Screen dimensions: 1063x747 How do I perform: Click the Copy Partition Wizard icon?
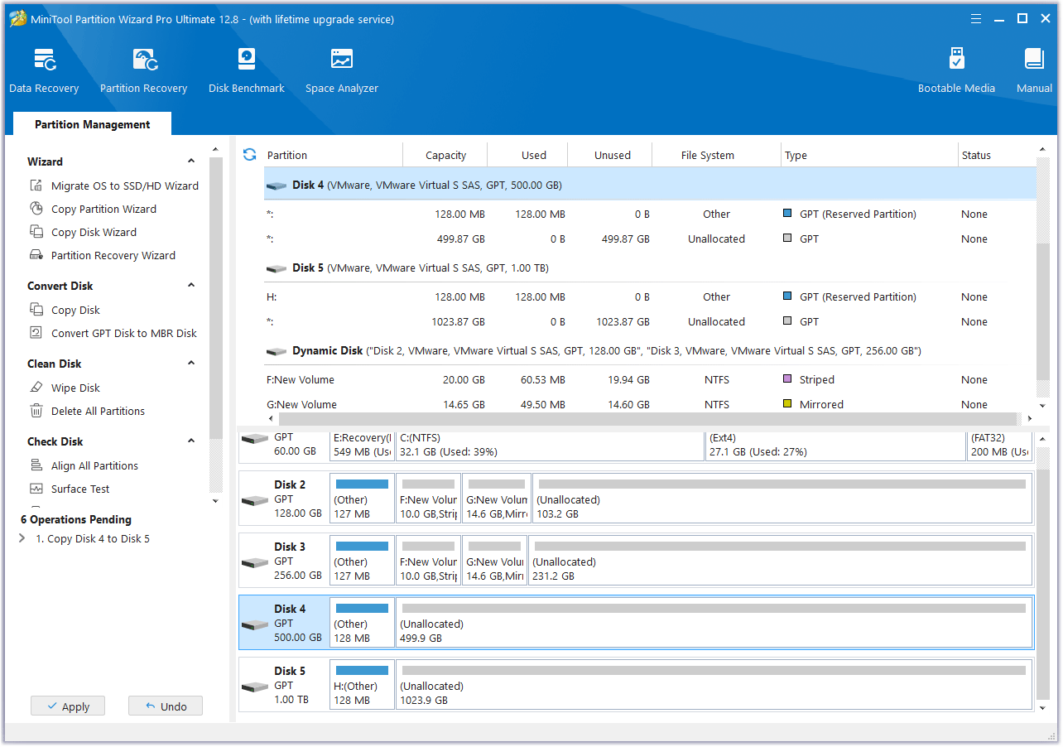36,209
